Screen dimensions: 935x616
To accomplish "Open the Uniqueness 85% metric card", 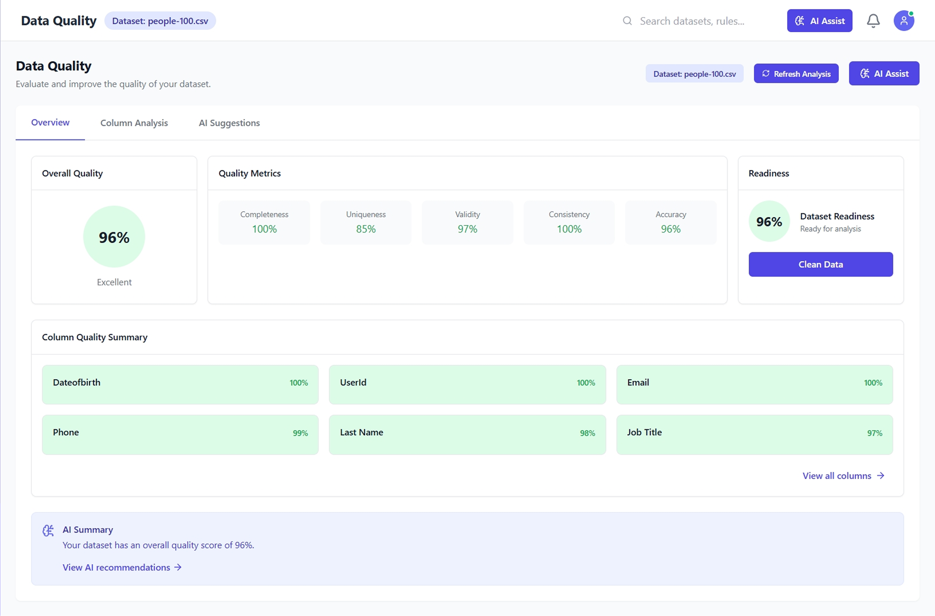I will (x=366, y=222).
